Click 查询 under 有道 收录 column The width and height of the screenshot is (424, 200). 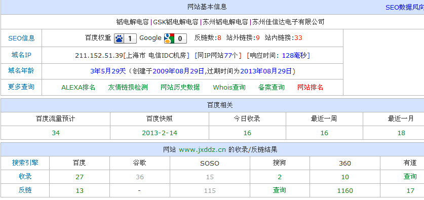coord(410,177)
